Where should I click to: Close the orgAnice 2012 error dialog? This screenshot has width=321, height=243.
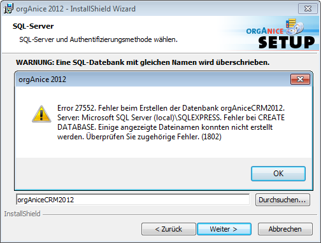pyautogui.click(x=300, y=80)
